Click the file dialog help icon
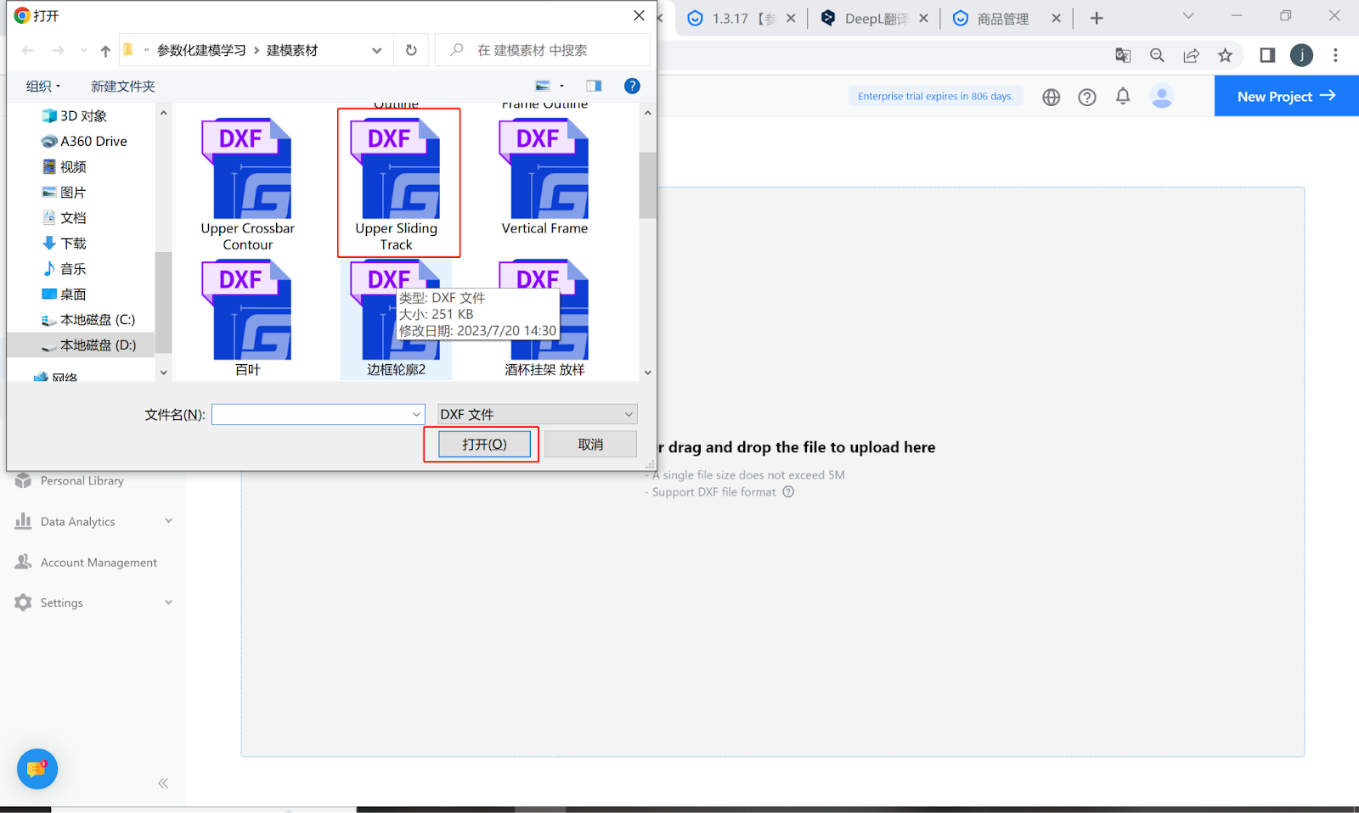Screen dimensions: 1359x813 [632, 86]
